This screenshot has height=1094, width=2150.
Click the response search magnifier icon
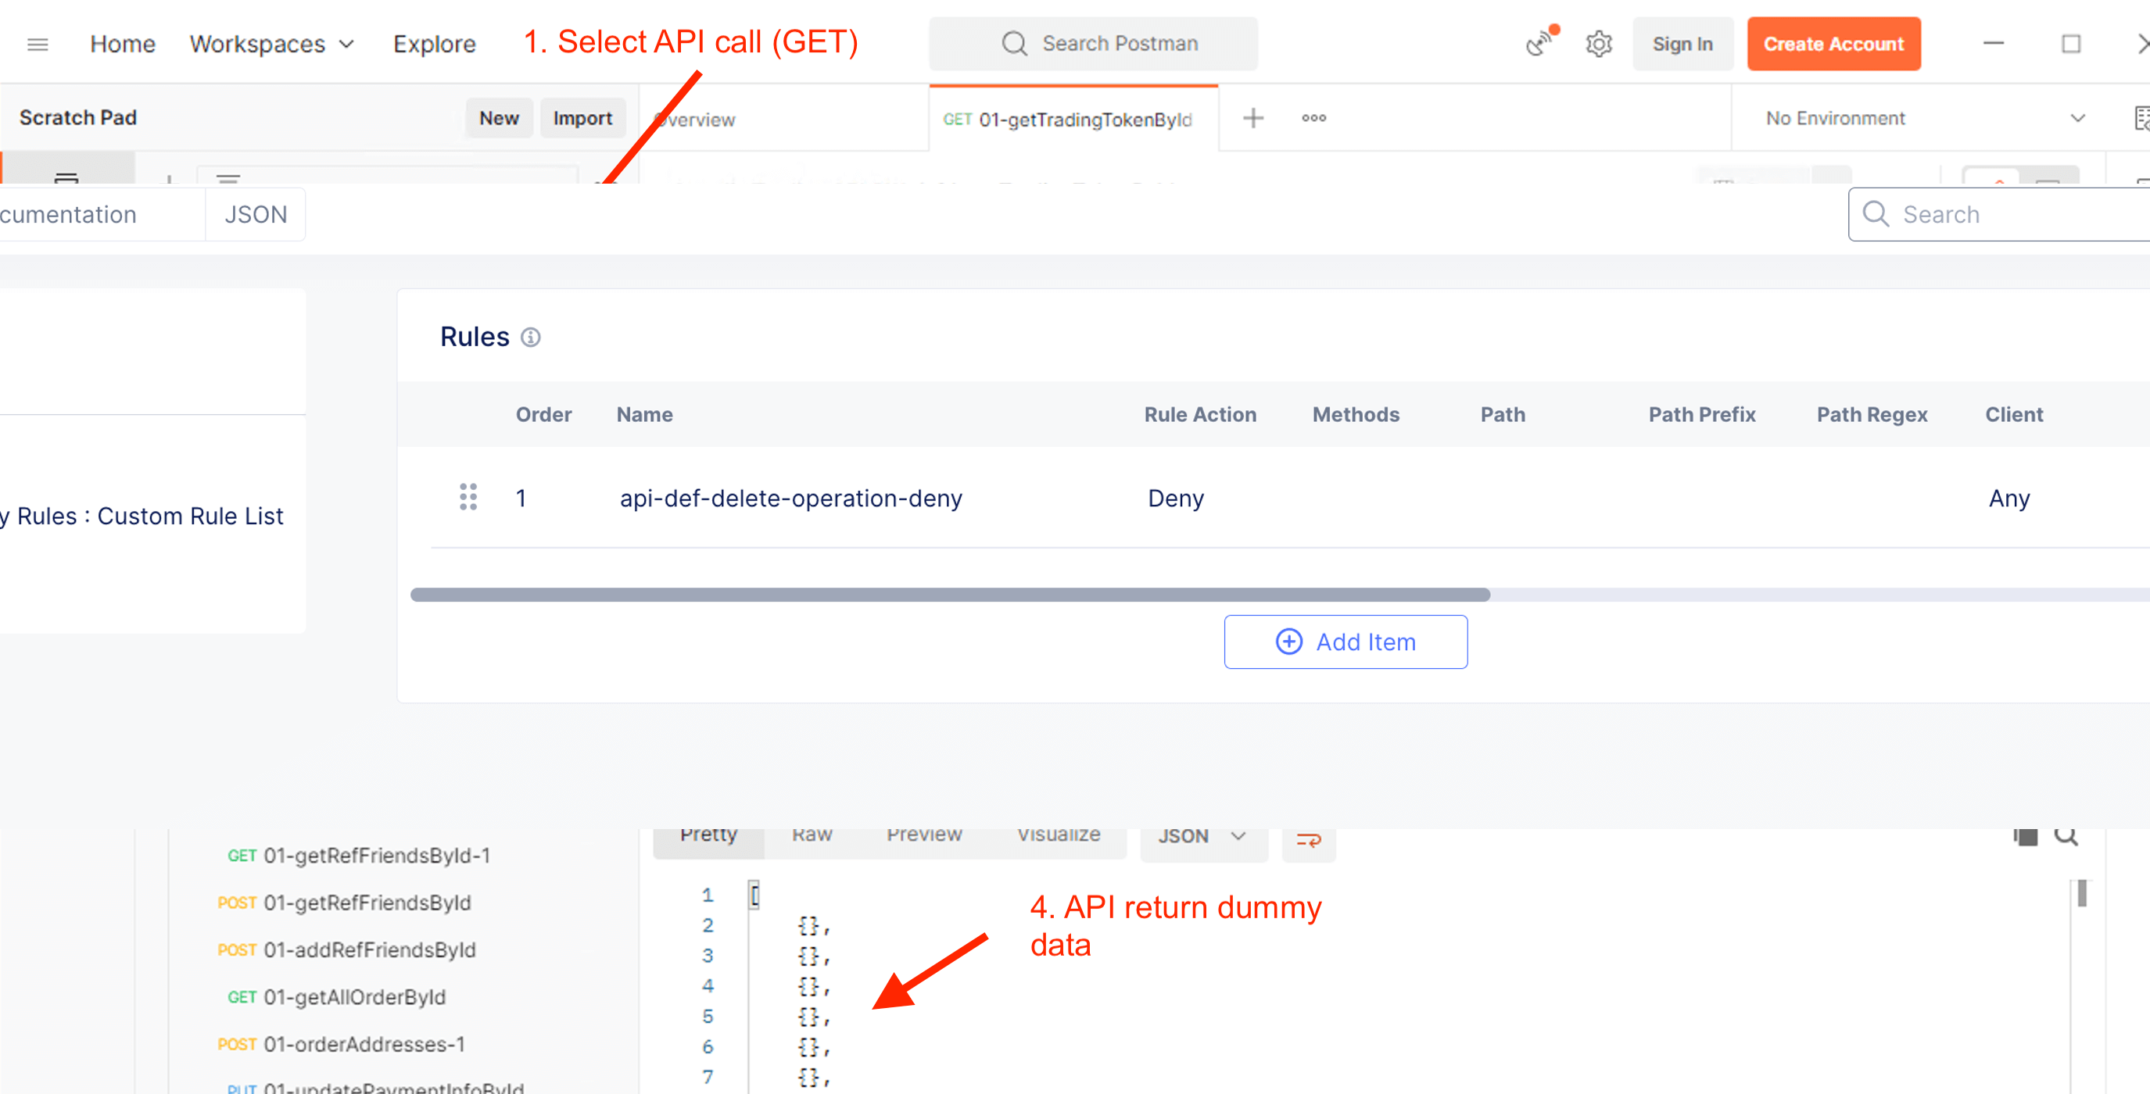click(x=2066, y=835)
